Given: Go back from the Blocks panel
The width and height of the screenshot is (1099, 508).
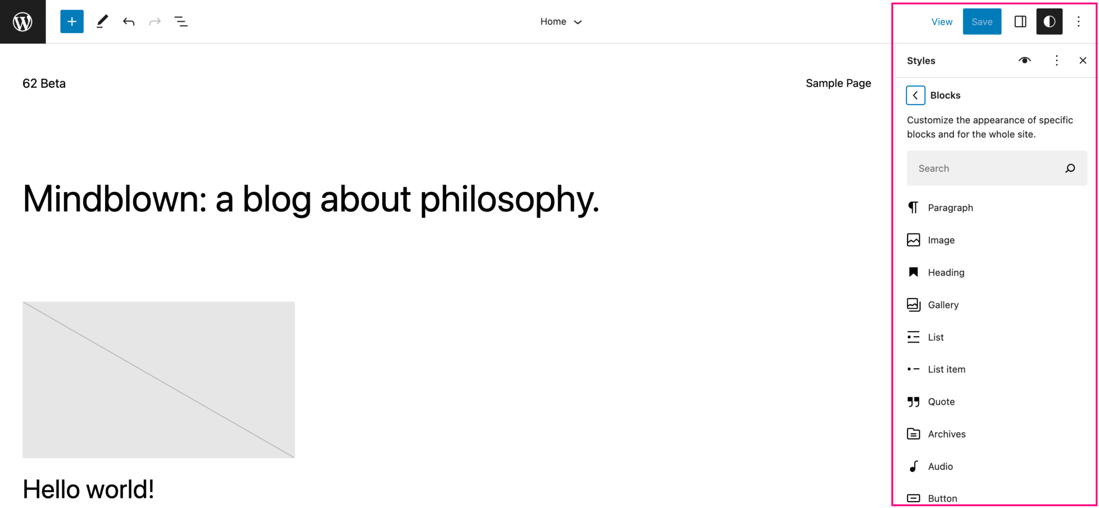Looking at the screenshot, I should click(x=915, y=95).
